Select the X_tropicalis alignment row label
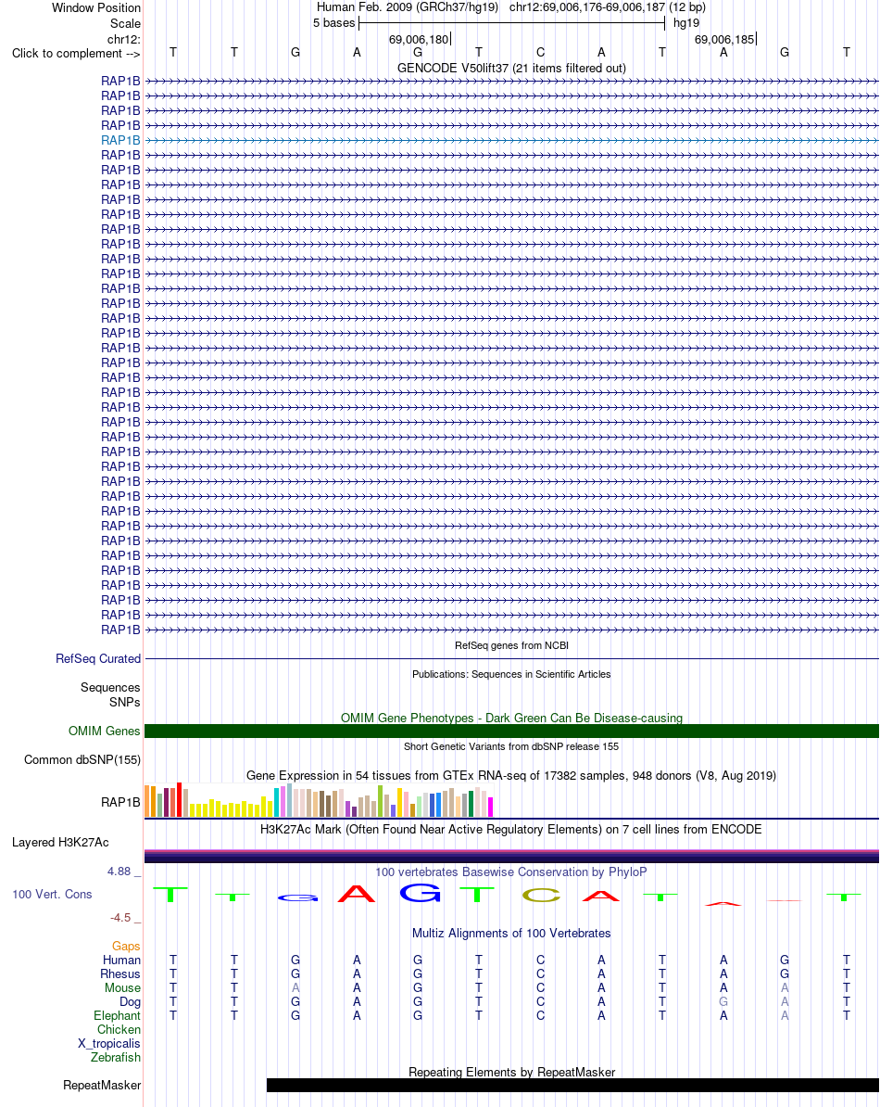This screenshot has height=1107, width=880. (x=109, y=1043)
